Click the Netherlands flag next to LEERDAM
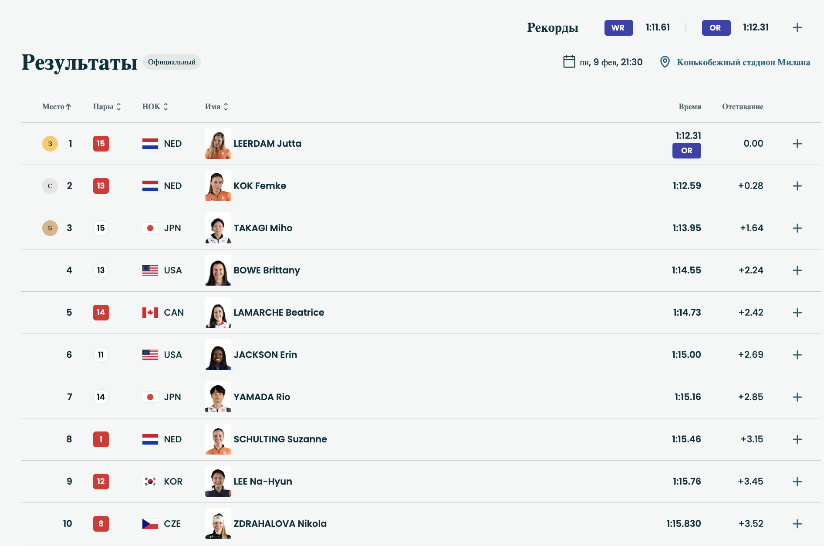 point(150,144)
